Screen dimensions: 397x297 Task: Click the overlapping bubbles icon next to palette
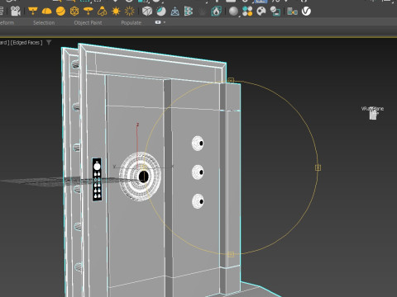pyautogui.click(x=275, y=12)
